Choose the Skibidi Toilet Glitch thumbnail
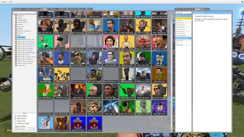 click(94, 59)
